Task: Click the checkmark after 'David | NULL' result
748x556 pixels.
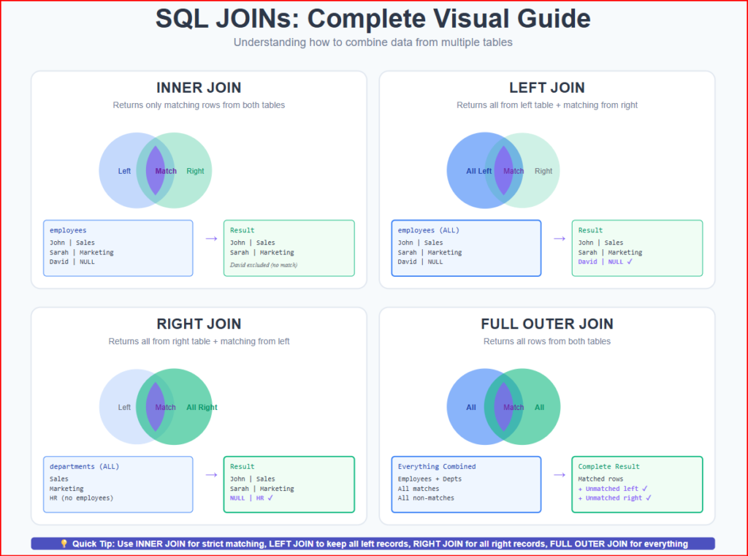Action: pos(630,262)
